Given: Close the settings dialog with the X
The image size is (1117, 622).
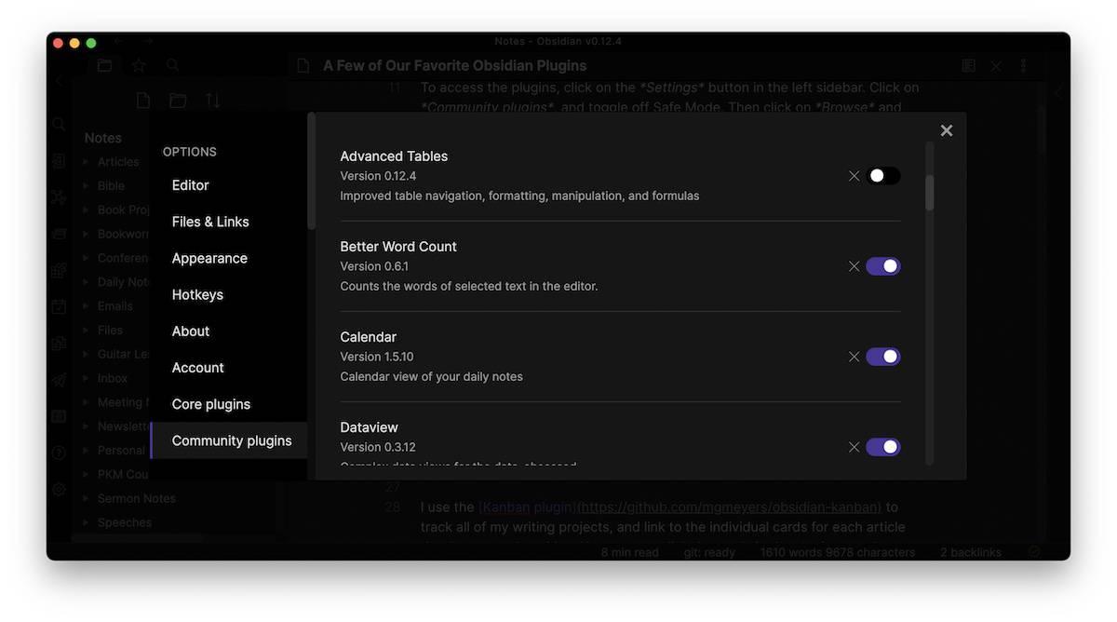Looking at the screenshot, I should tap(947, 131).
